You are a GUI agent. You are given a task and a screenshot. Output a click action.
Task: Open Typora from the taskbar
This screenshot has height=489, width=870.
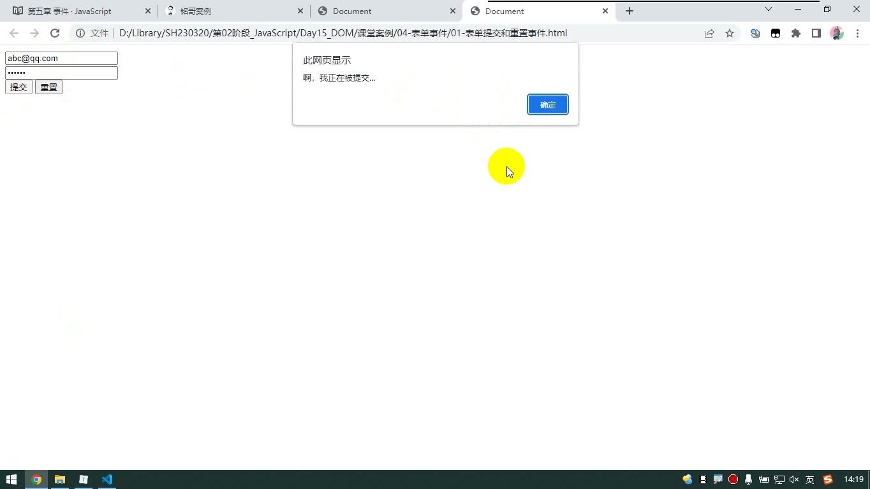84,479
